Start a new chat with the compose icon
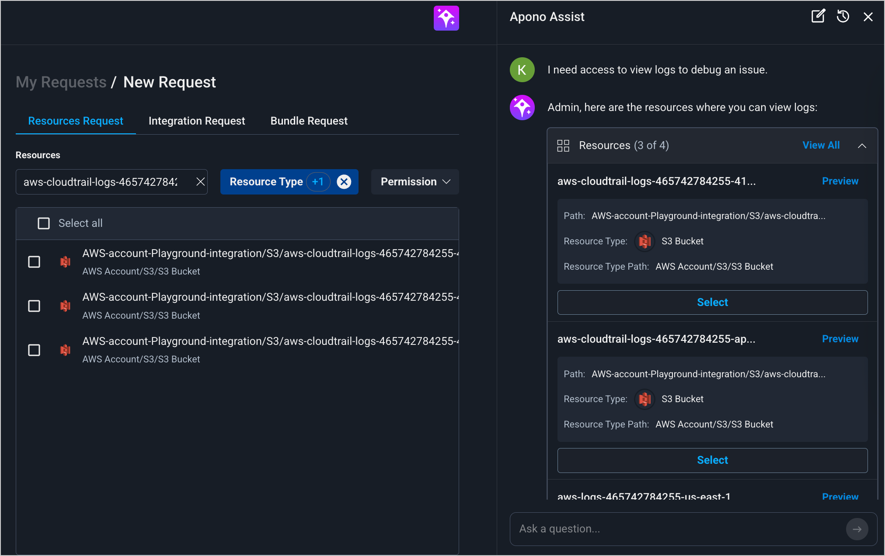Image resolution: width=885 pixels, height=556 pixels. (818, 17)
